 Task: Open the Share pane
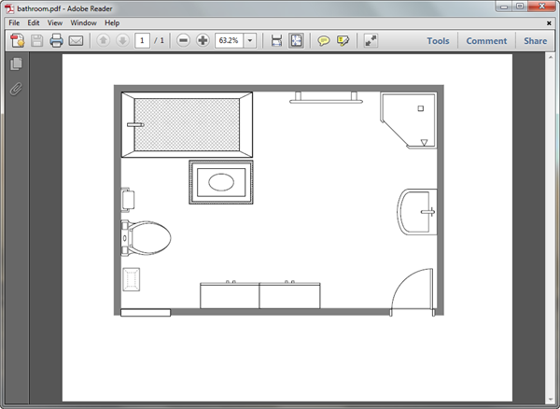(536, 41)
